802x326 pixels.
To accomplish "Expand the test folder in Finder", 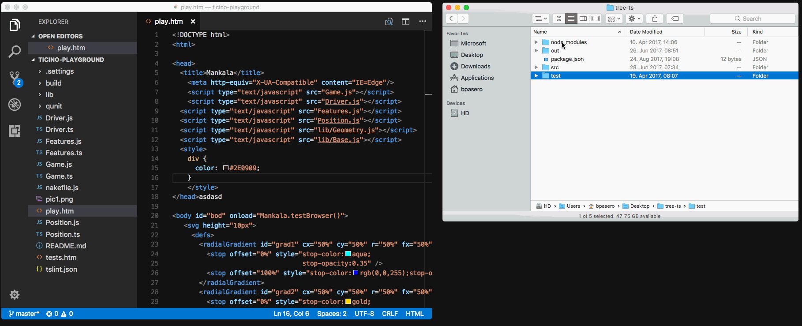I will 536,76.
